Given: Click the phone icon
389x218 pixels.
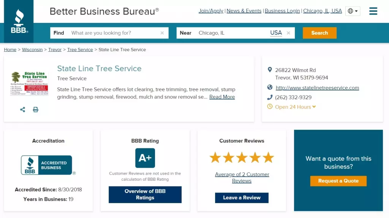Looking at the screenshot, I should [x=270, y=97].
